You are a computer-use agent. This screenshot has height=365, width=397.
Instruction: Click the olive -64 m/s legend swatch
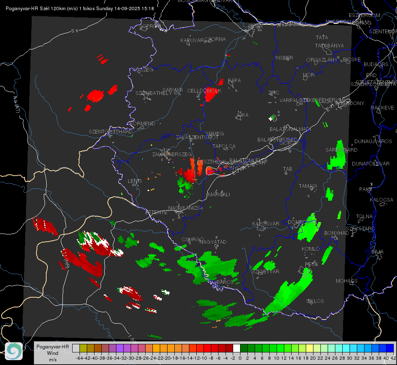pos(83,348)
